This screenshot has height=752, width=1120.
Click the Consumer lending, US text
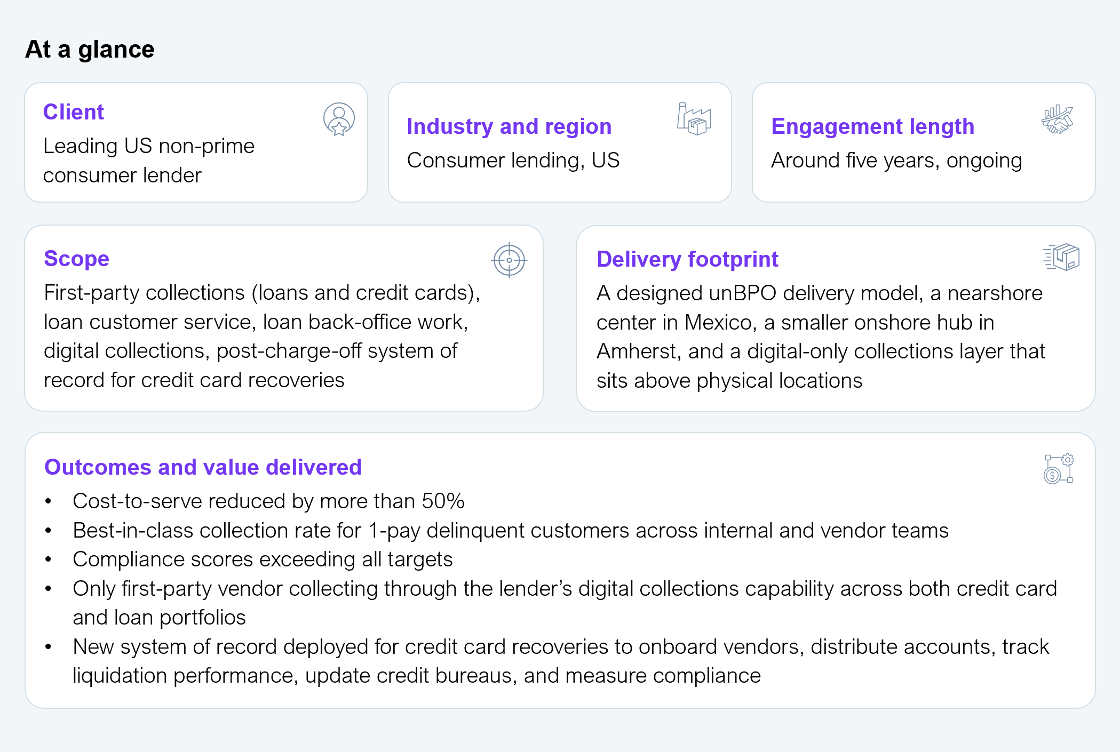coord(513,161)
